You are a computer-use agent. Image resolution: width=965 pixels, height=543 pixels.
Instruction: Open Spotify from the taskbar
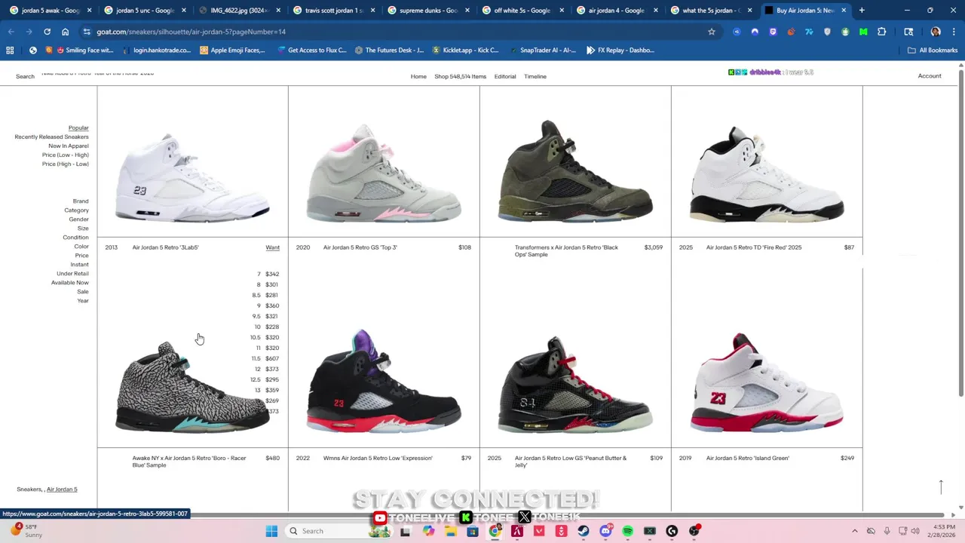[627, 531]
